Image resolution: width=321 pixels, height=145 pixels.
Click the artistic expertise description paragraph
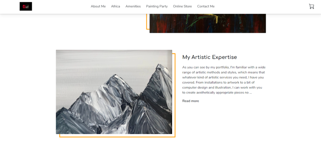(224, 80)
